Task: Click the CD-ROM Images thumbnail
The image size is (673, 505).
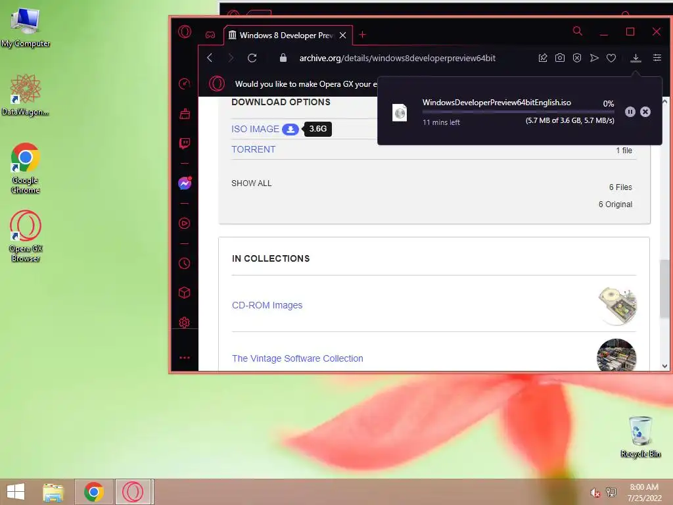Action: (617, 305)
